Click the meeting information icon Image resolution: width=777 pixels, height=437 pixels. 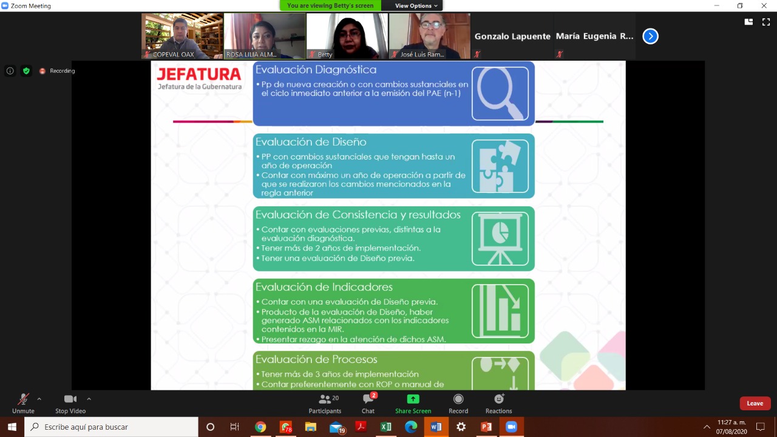click(x=10, y=71)
